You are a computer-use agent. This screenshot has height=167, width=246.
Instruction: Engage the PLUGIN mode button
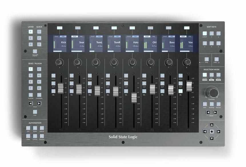tap(31, 95)
